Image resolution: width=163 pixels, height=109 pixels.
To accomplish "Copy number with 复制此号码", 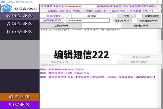I will coord(141,25).
